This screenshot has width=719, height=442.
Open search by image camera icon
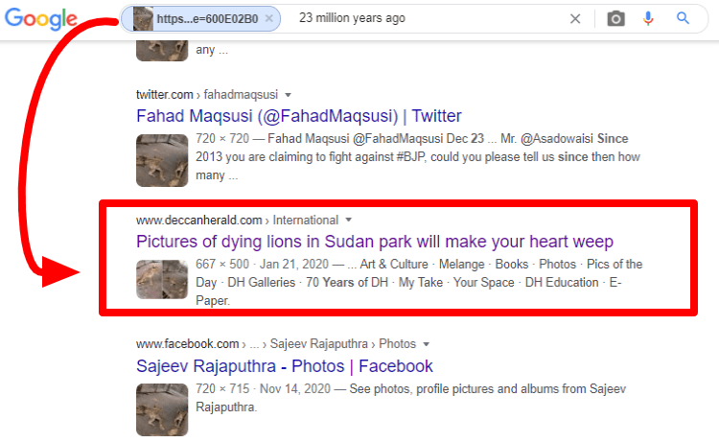click(x=615, y=18)
